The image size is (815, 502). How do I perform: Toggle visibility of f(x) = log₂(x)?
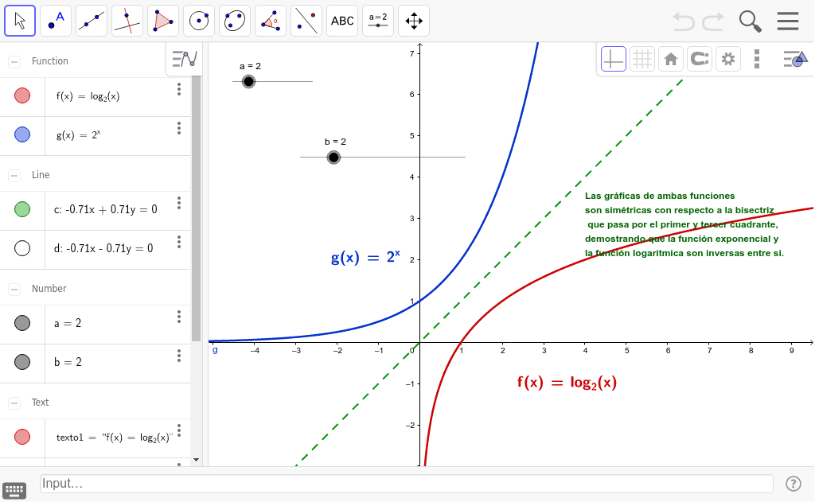22,95
